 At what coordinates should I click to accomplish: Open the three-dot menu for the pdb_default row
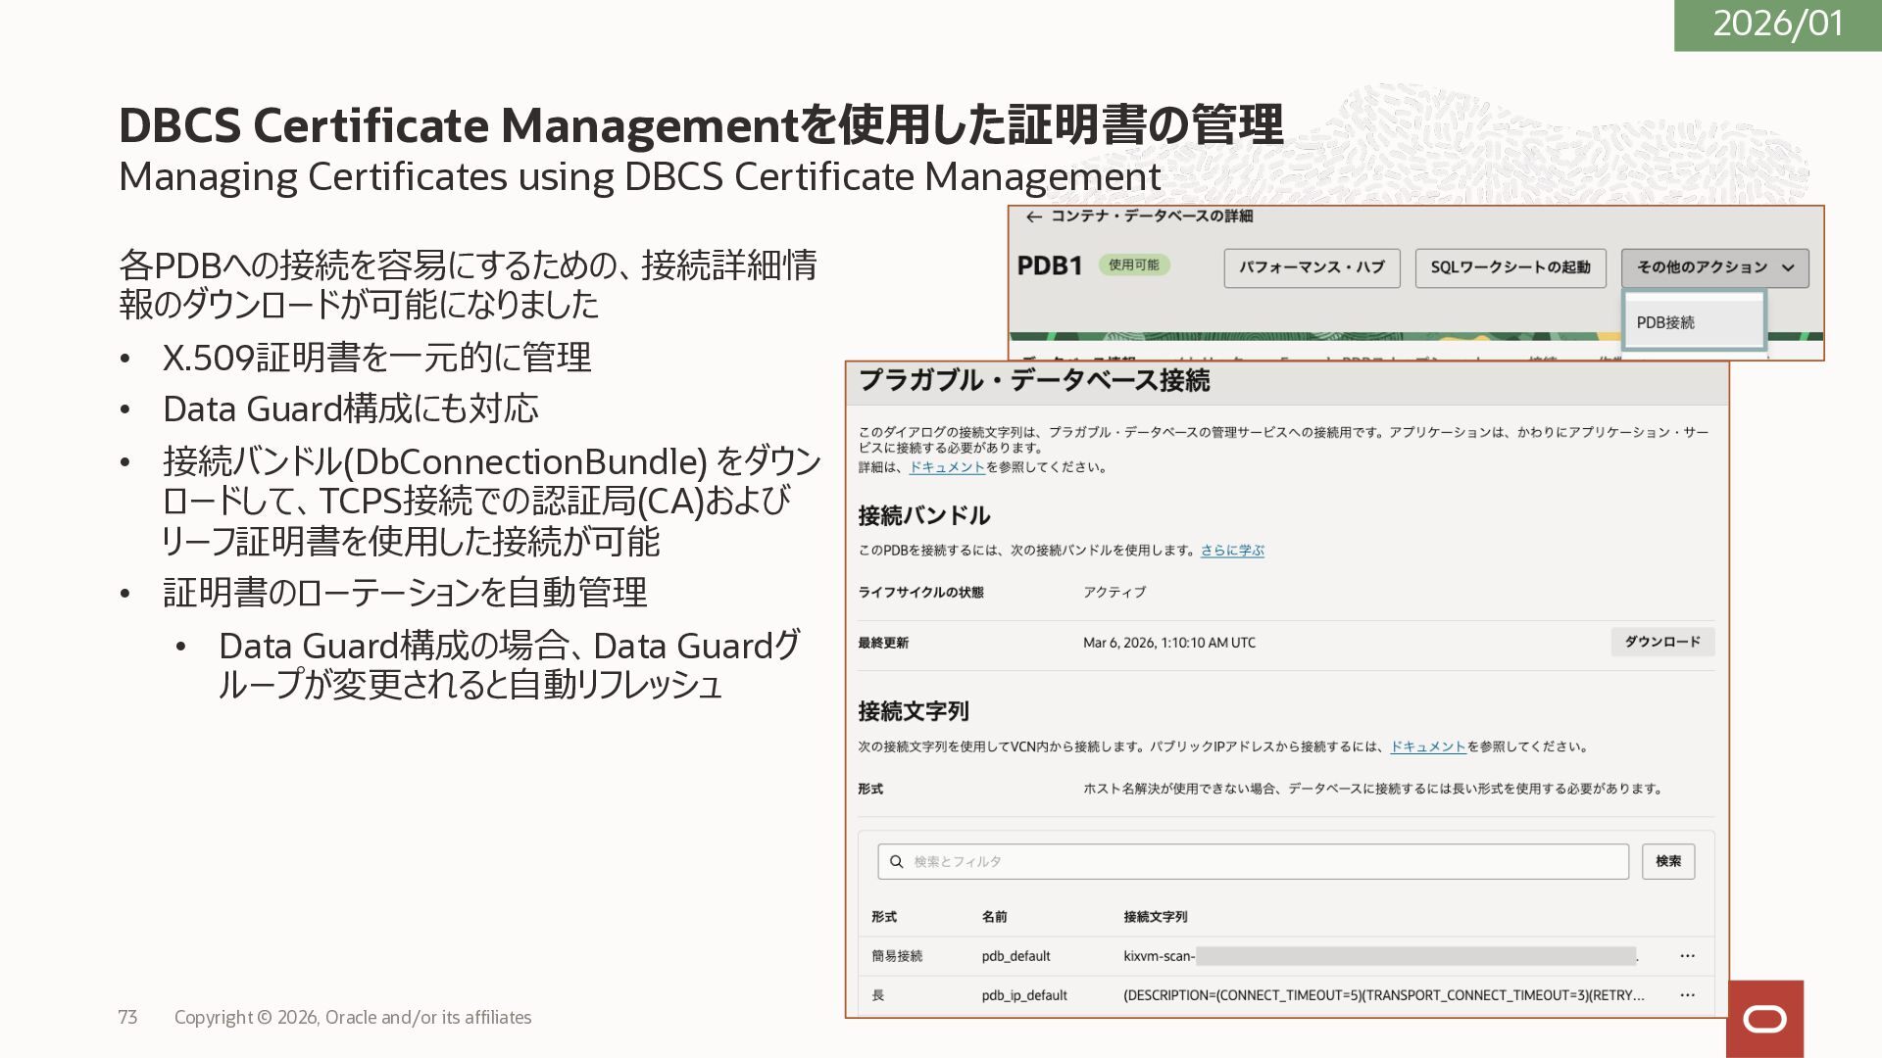pos(1687,956)
